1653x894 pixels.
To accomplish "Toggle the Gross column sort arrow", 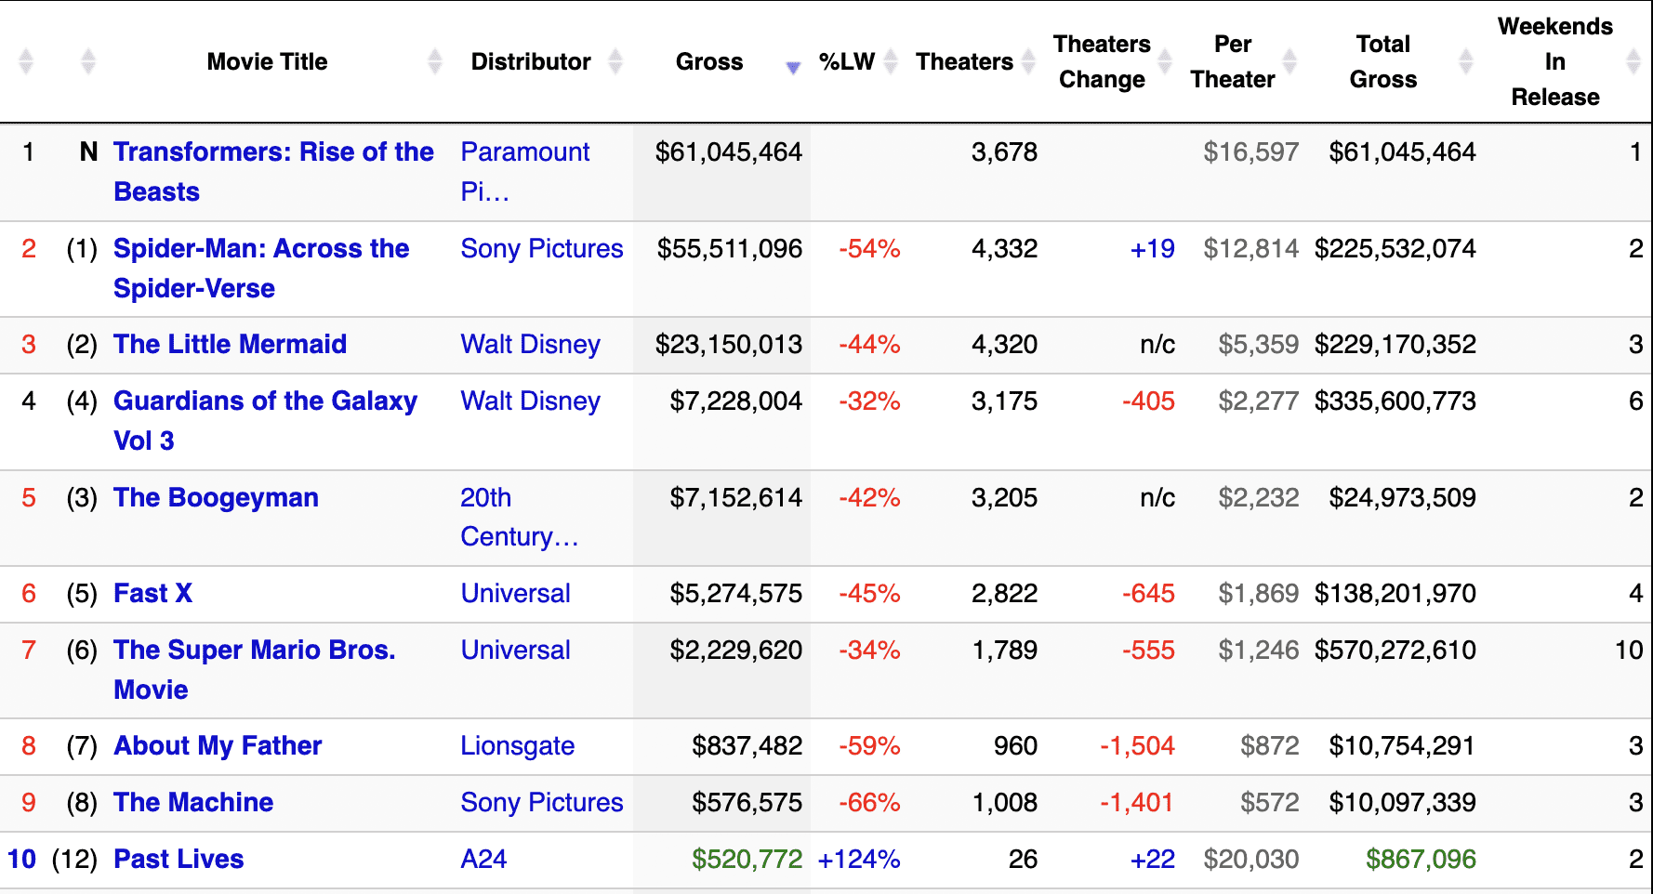I will coord(793,67).
